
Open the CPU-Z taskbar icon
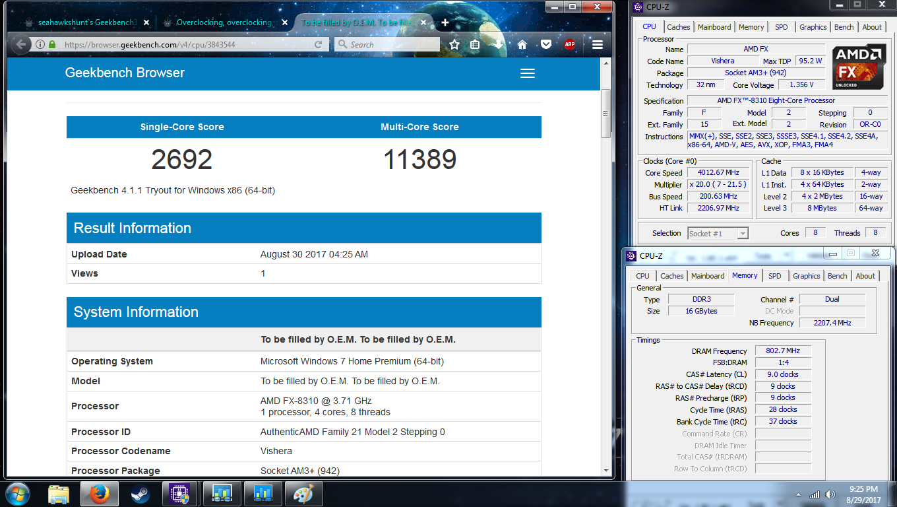coord(178,493)
